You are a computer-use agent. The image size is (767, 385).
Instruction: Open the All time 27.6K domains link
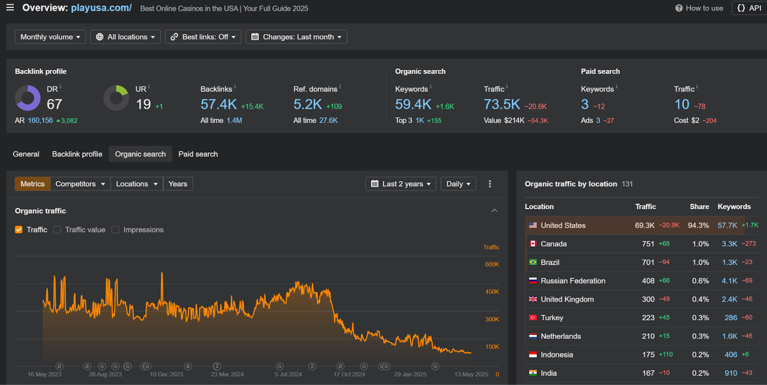(328, 121)
